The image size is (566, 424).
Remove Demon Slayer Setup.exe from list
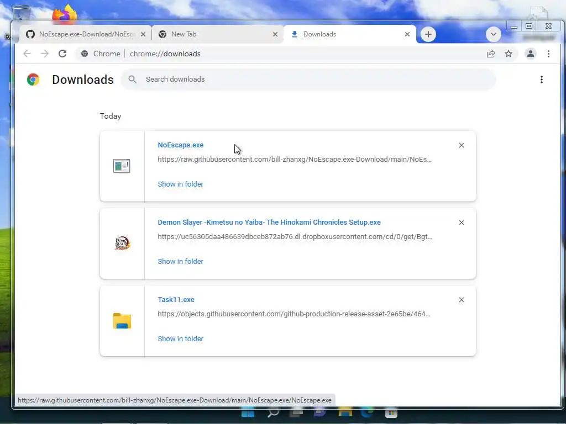[x=461, y=222]
